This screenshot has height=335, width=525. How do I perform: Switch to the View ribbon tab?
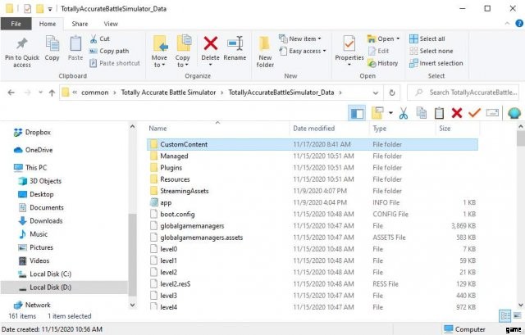pos(110,24)
